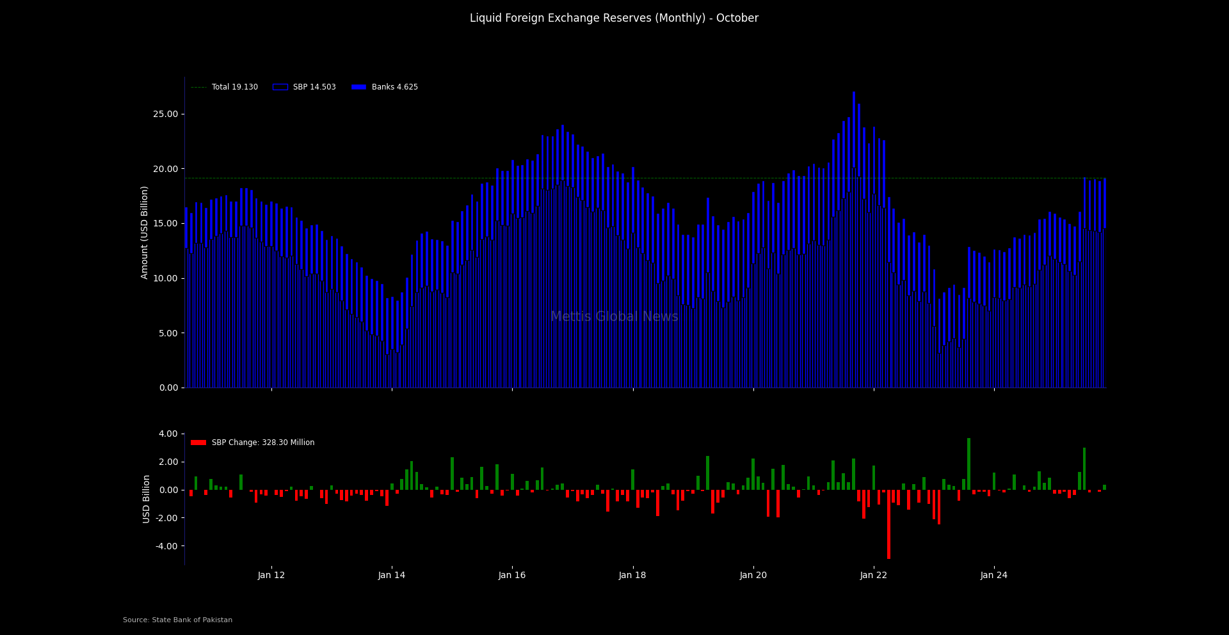Click the -4.00 tick on the lower y-axis
1229x635 pixels.
tap(165, 546)
